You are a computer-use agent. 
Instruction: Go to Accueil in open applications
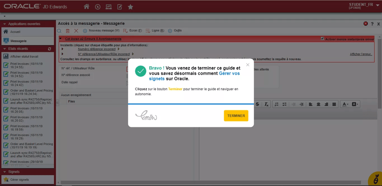tap(28, 32)
